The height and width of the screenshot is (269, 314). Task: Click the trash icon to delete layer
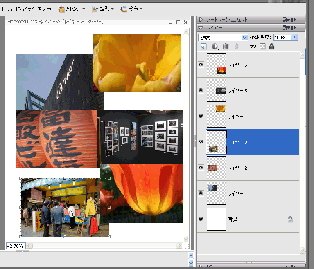pos(226,47)
